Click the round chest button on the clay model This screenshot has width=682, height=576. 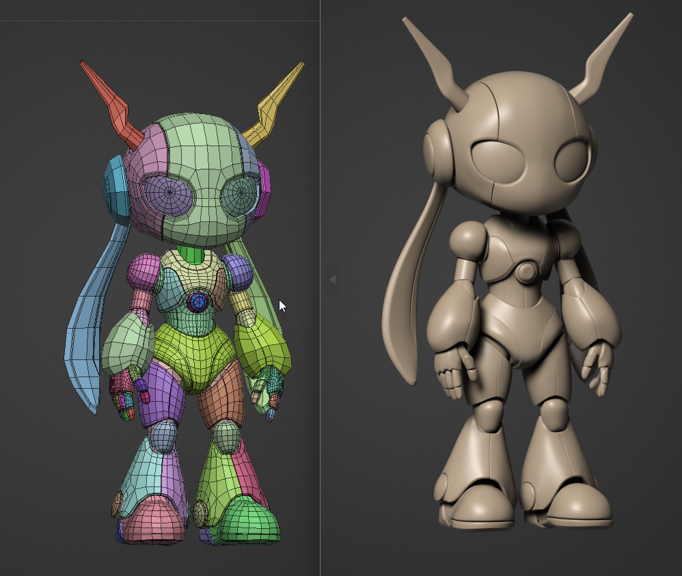[526, 272]
